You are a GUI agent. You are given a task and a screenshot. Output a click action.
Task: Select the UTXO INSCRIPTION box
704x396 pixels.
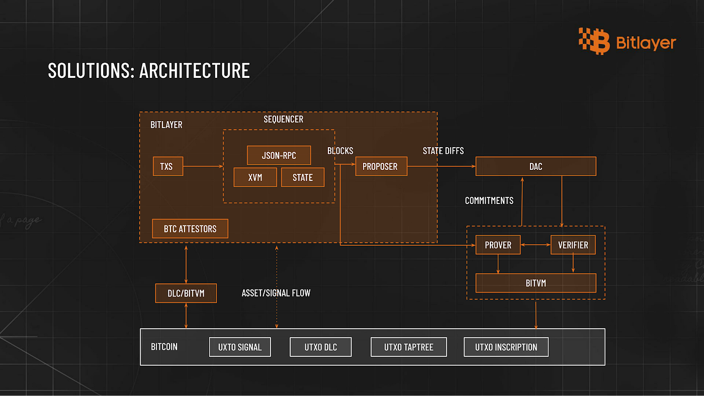tap(506, 347)
